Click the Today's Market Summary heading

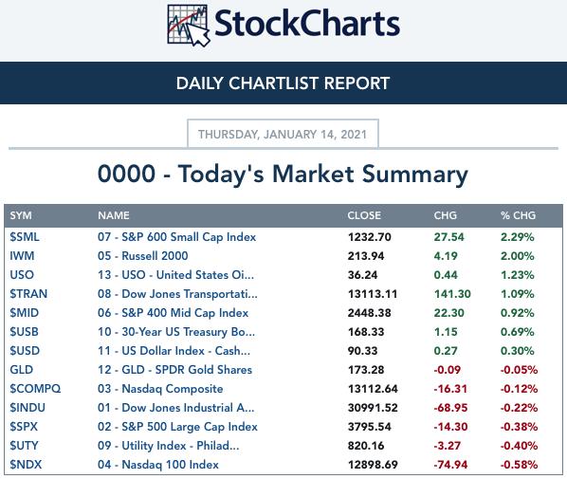[x=283, y=175]
